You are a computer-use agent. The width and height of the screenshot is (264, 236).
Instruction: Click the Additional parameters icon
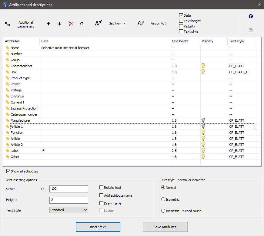pyautogui.click(x=8, y=24)
